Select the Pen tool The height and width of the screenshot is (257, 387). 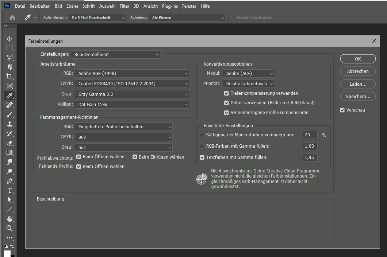point(9,181)
